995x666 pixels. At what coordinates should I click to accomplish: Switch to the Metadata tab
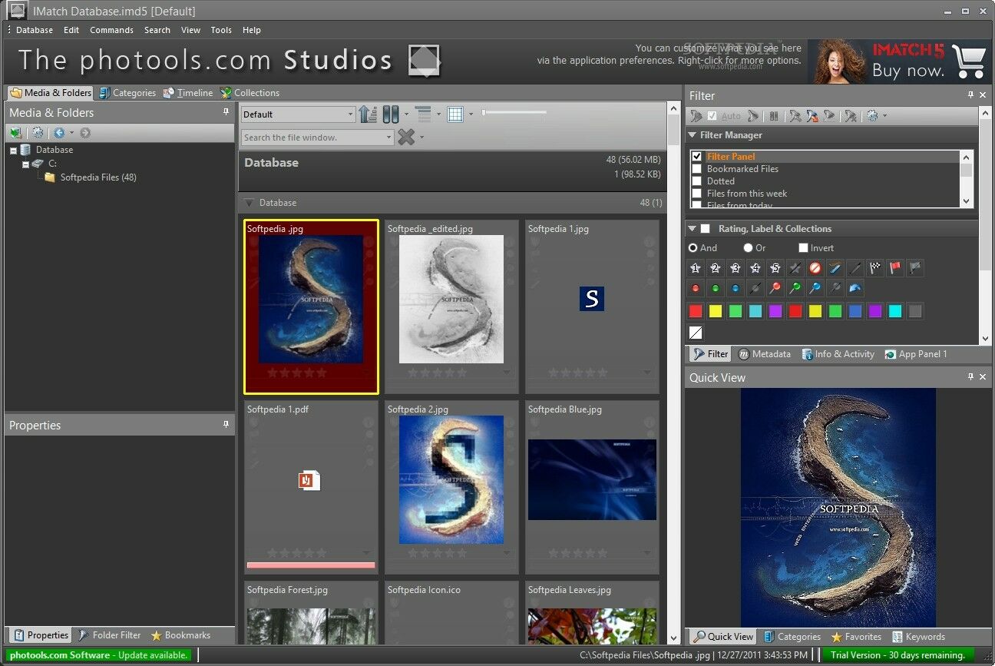point(764,354)
